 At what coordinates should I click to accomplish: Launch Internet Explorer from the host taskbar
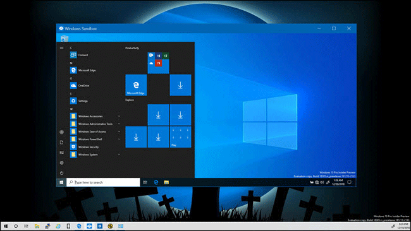coord(58,226)
